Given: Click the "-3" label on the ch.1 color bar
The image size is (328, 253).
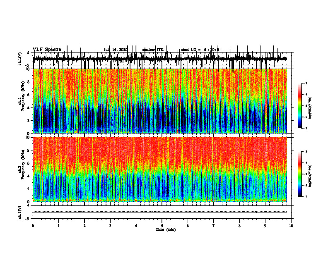Looking at the screenshot, I should point(305,83).
